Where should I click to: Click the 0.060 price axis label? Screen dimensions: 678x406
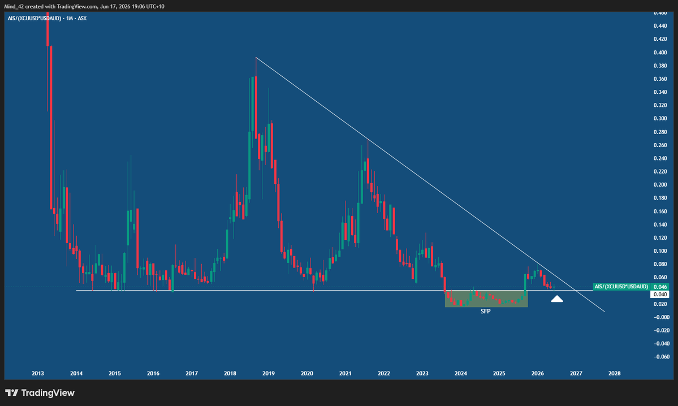pyautogui.click(x=660, y=278)
